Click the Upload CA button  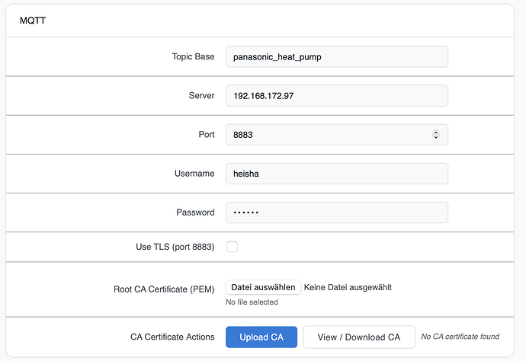pos(261,337)
